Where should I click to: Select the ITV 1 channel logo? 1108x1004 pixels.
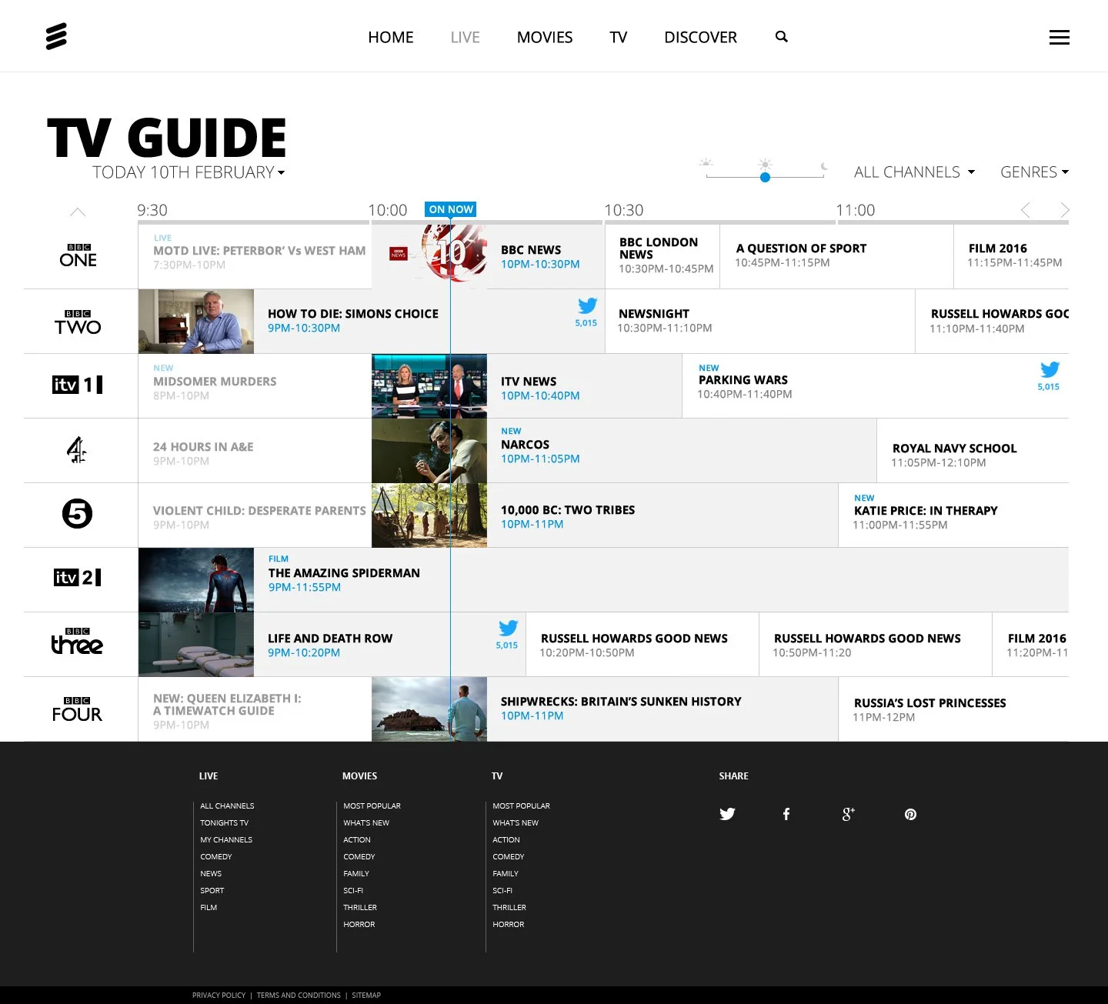77,385
